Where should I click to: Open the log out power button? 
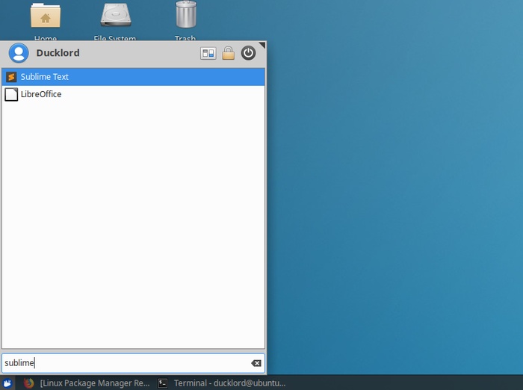[x=249, y=53]
